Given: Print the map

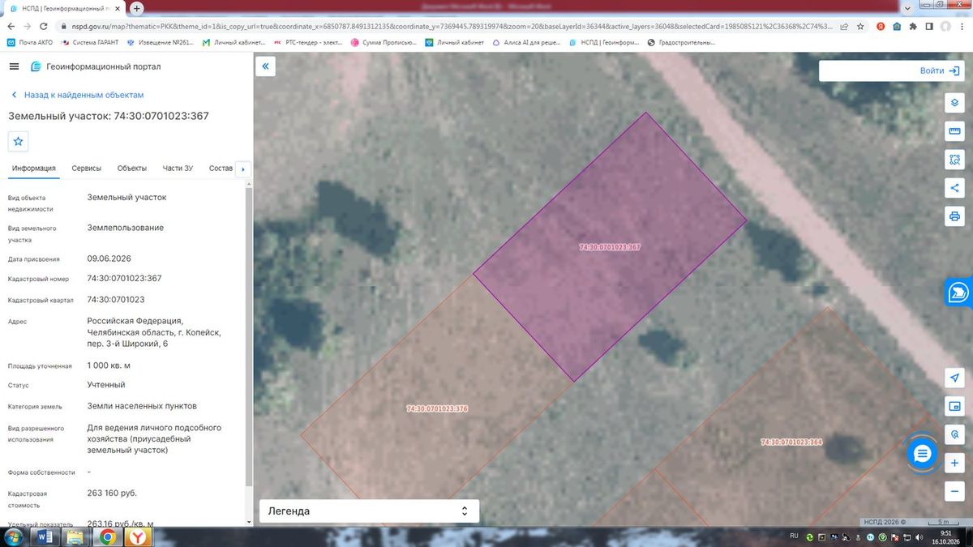Looking at the screenshot, I should pos(954,216).
